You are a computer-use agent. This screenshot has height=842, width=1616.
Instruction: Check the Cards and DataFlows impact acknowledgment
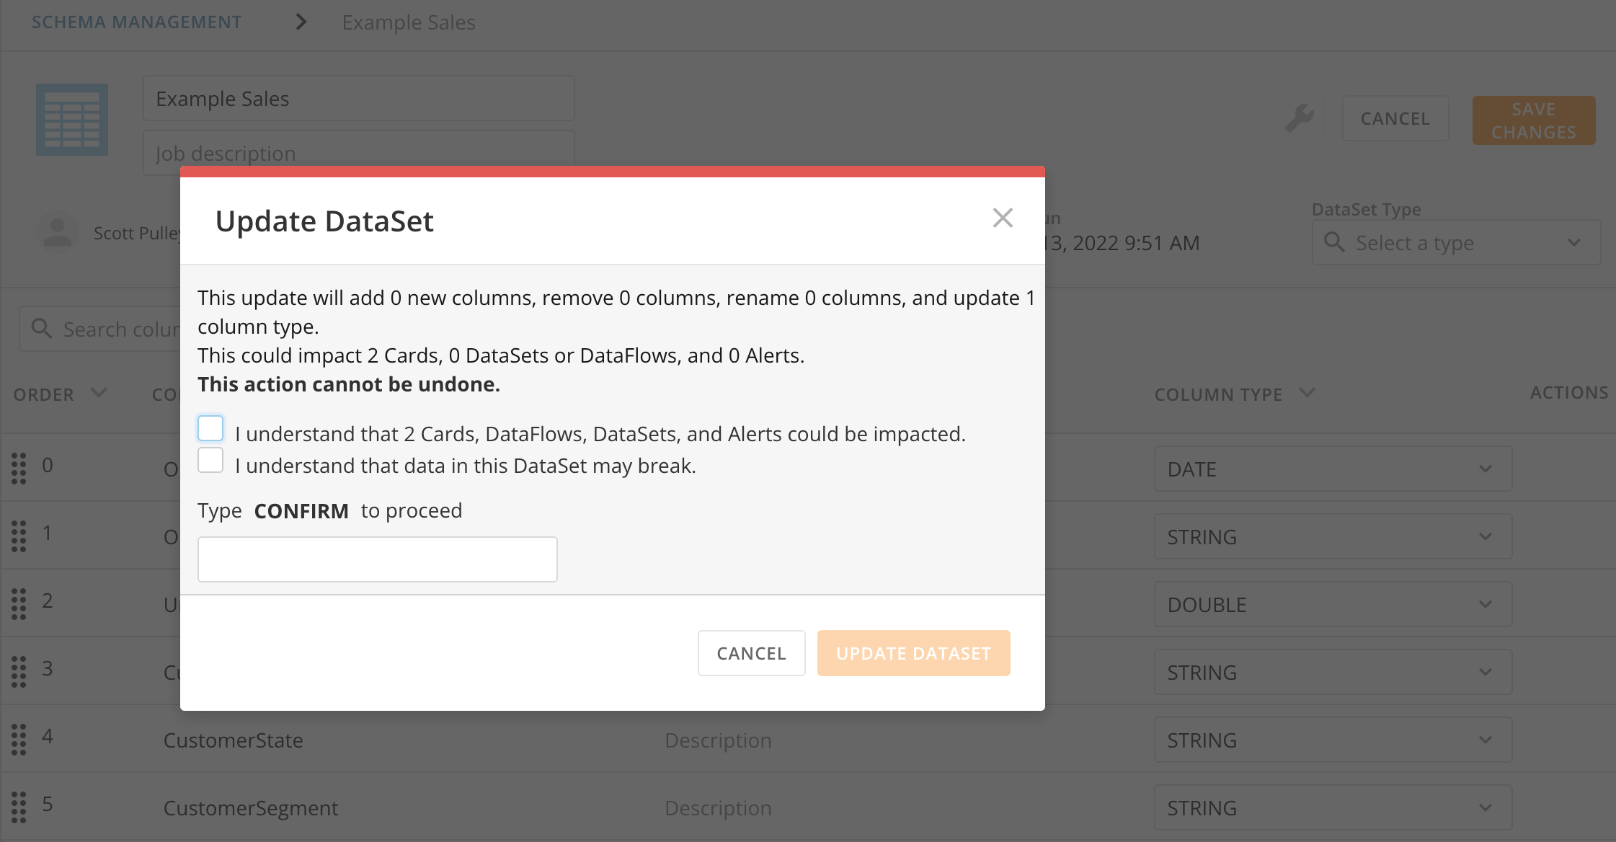pos(210,427)
